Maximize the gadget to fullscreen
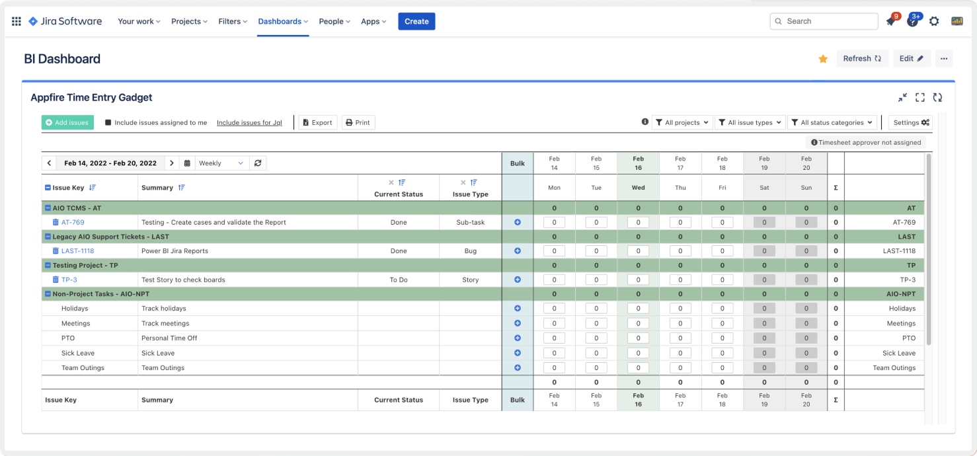This screenshot has width=977, height=456. (919, 97)
